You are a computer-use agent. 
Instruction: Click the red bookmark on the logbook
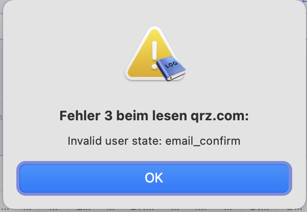coord(171,78)
